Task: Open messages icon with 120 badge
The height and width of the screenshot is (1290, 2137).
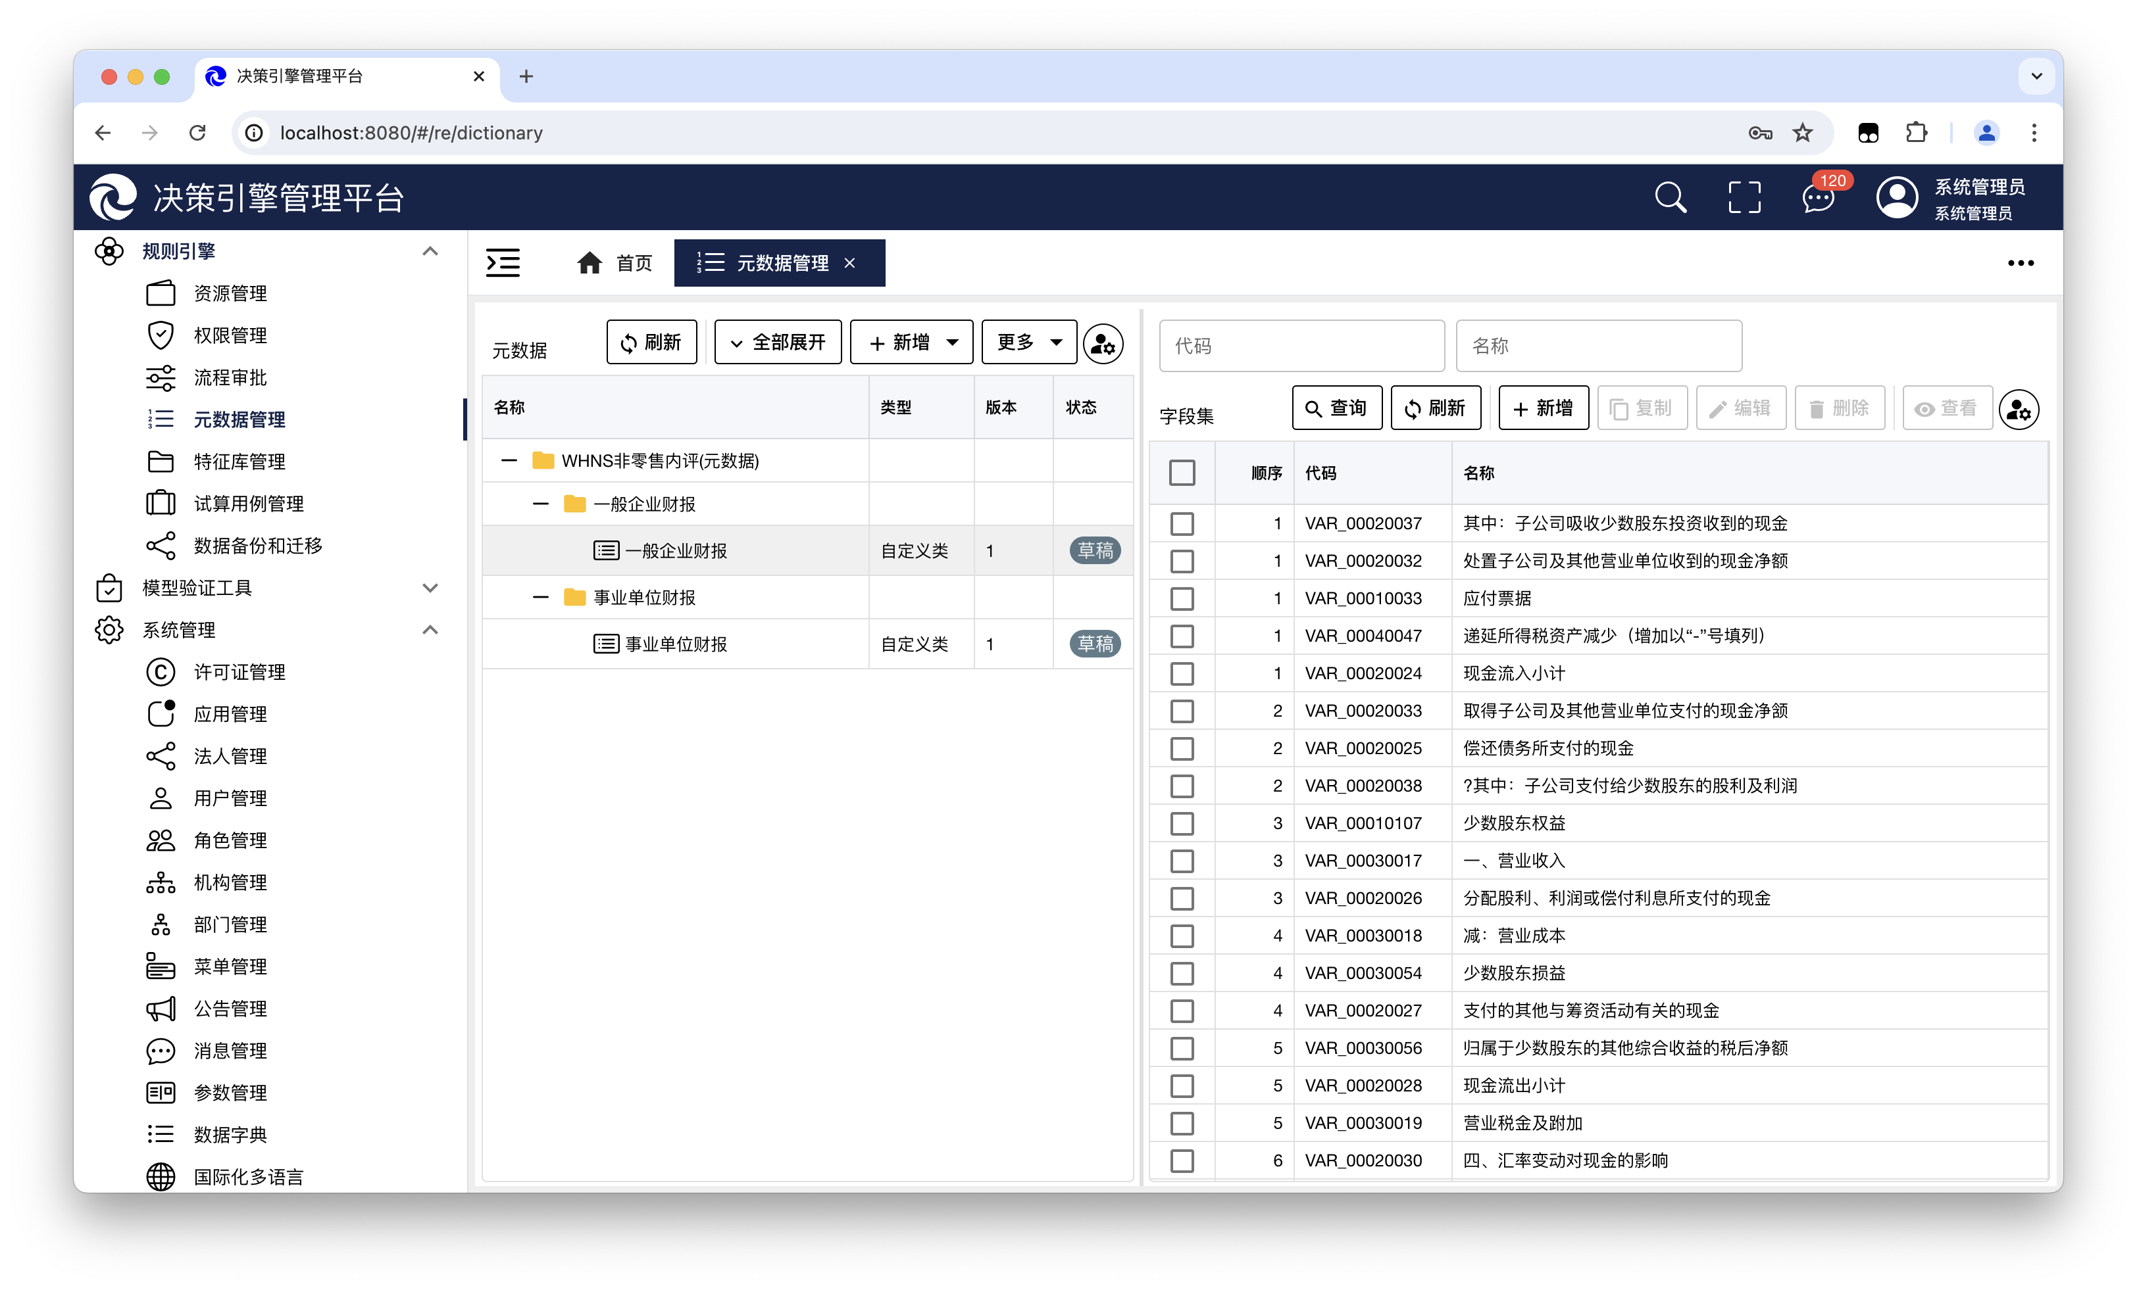Action: [x=1818, y=198]
